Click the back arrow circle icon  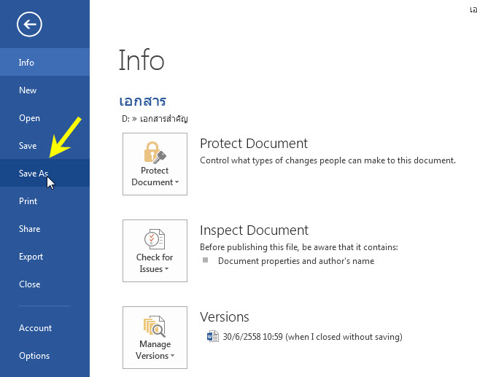point(29,24)
